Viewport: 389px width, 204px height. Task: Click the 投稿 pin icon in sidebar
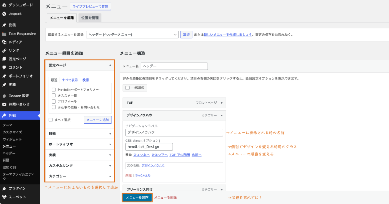(4, 25)
